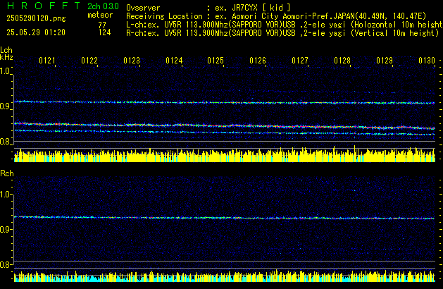The height and width of the screenshot is (289, 443).
Task: Click the 0129 time marker
Action: click(x=385, y=61)
